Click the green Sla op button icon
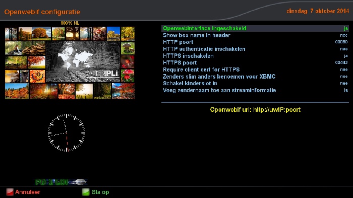 point(86,192)
